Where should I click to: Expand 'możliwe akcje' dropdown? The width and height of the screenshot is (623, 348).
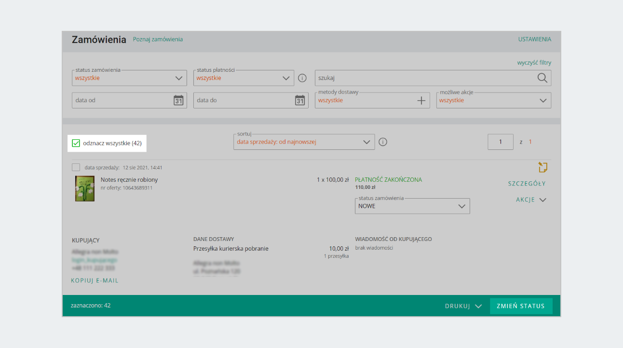coord(494,100)
